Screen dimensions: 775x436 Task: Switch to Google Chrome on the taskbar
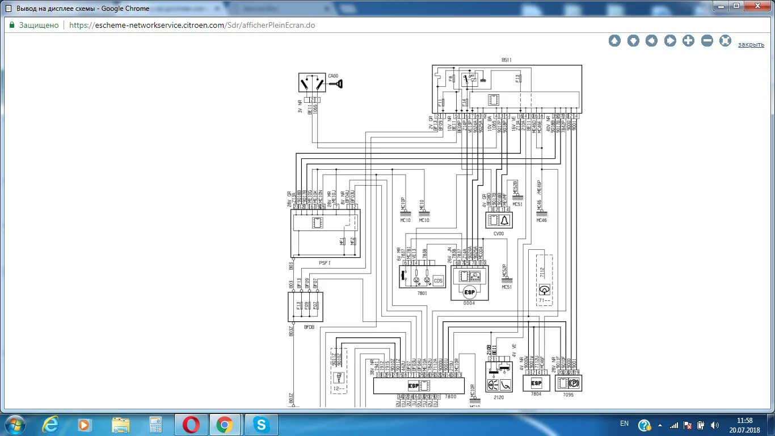225,424
